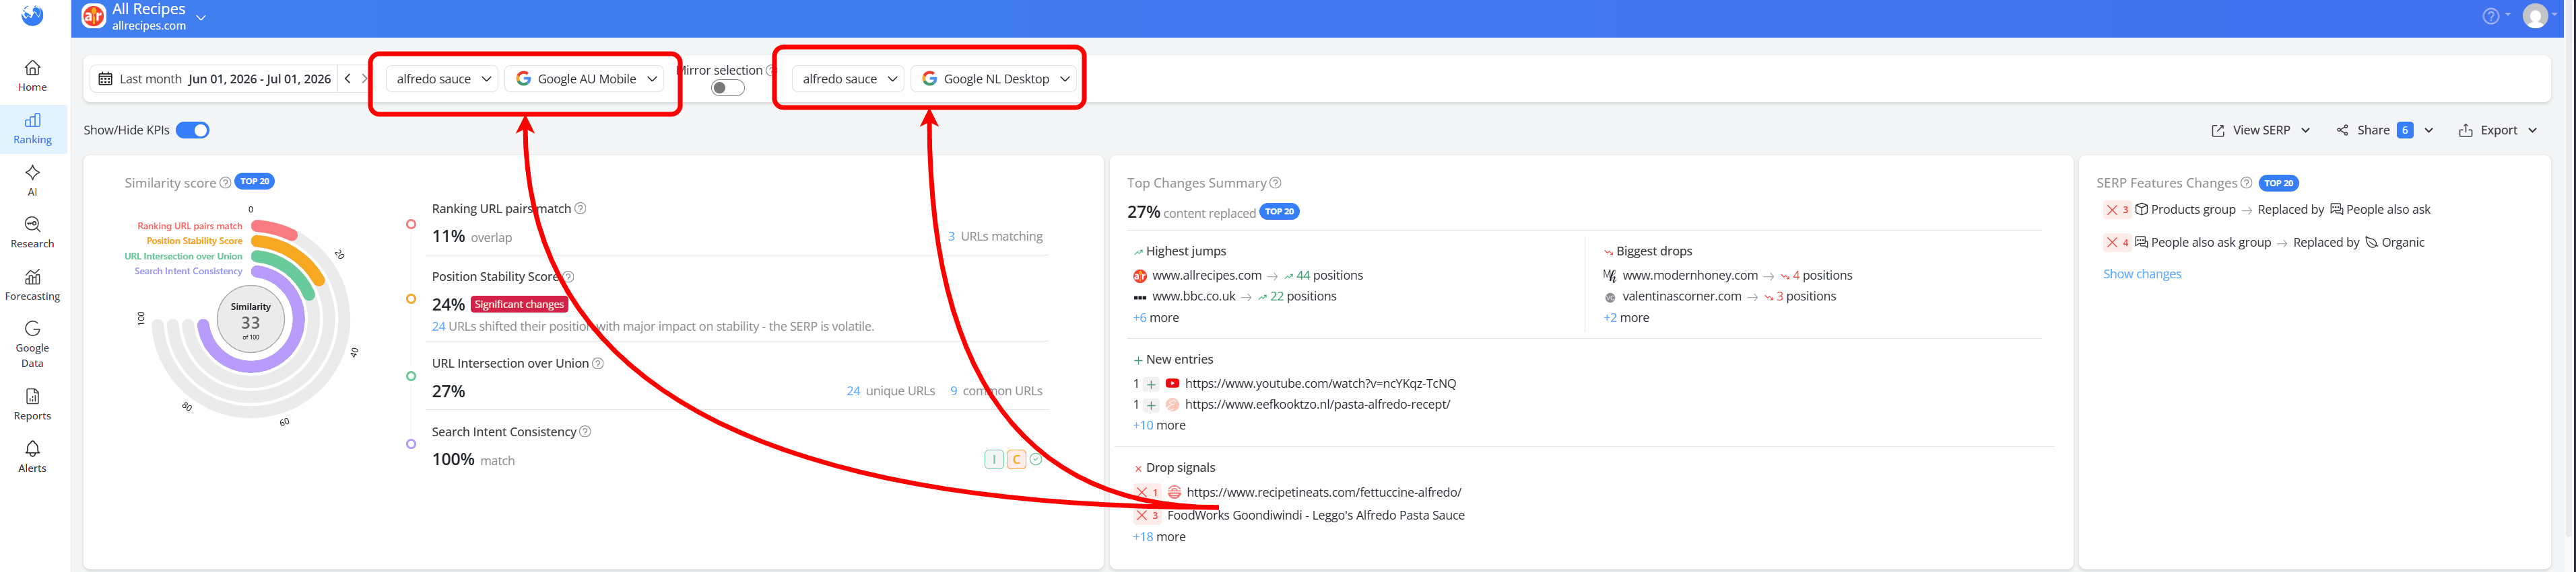Click www.modernhoney.com in Biggest drops
Image resolution: width=2576 pixels, height=572 pixels.
click(x=1689, y=276)
